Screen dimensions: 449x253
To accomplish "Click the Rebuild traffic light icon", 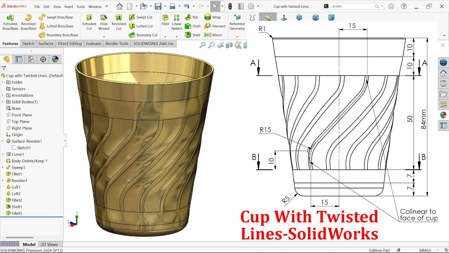I will [x=230, y=6].
